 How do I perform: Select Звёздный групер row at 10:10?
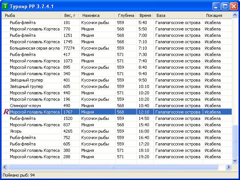pyautogui.click(x=117, y=86)
